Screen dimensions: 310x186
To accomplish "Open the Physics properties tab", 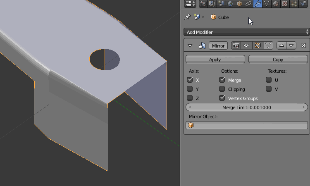I will pyautogui.click(x=303, y=4).
